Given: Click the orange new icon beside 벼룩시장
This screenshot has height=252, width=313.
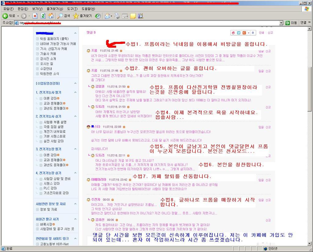Looking at the screenshot, I should [x=54, y=224].
